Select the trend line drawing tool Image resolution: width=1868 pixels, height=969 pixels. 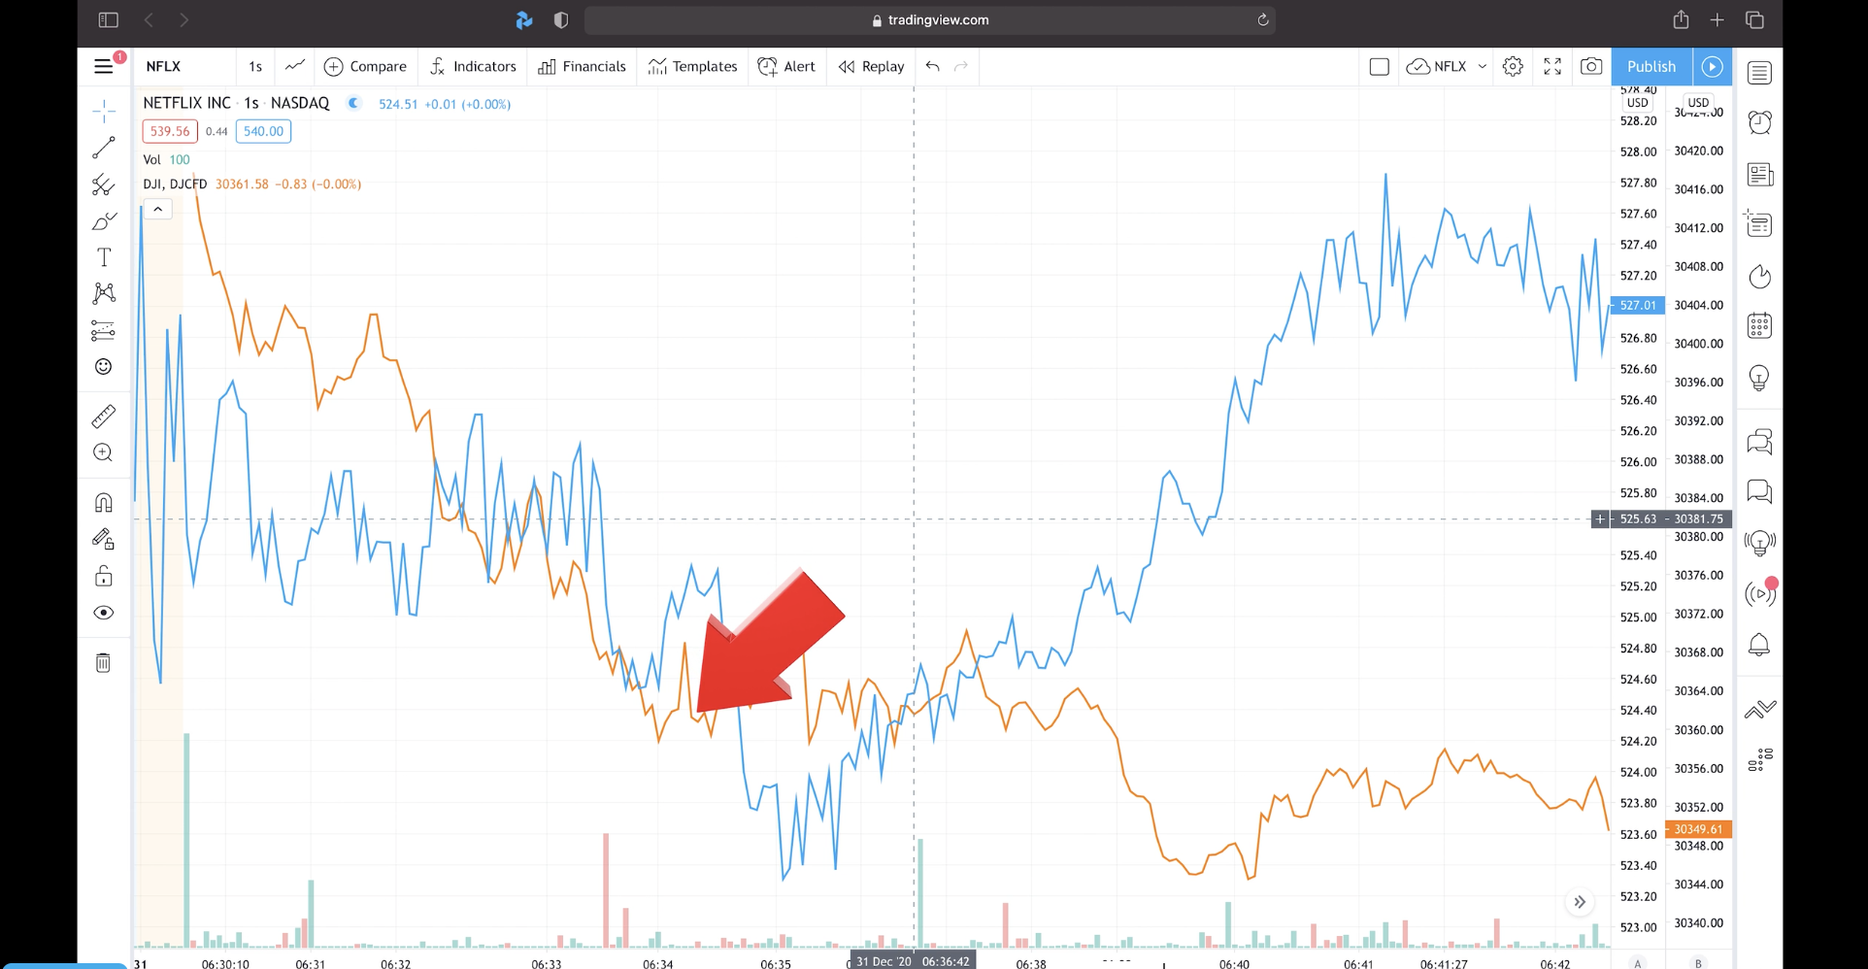click(x=104, y=148)
